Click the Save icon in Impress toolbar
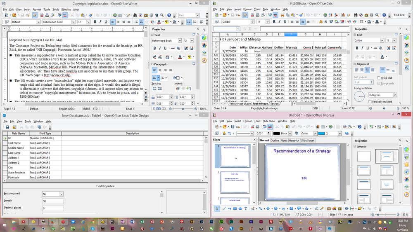Image resolution: width=413 pixels, height=232 pixels. pos(233,127)
